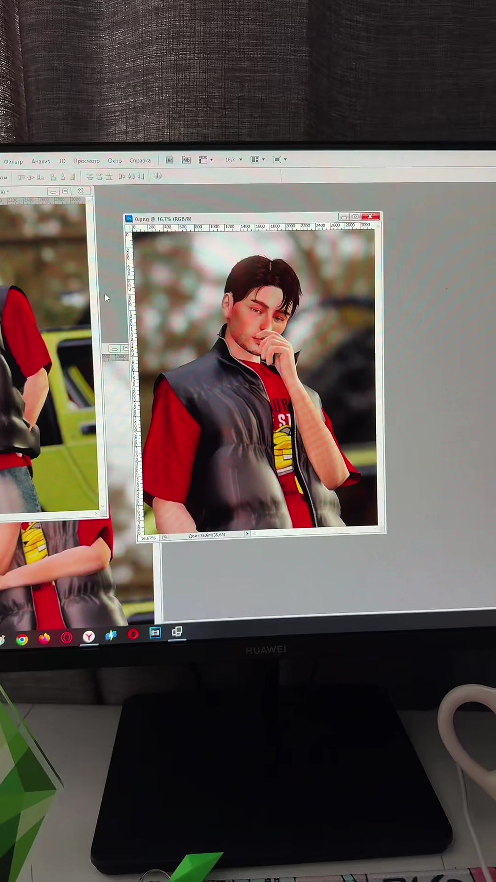This screenshot has width=496, height=882.
Task: Open the overlapping windows icon in taskbar
Action: click(177, 632)
